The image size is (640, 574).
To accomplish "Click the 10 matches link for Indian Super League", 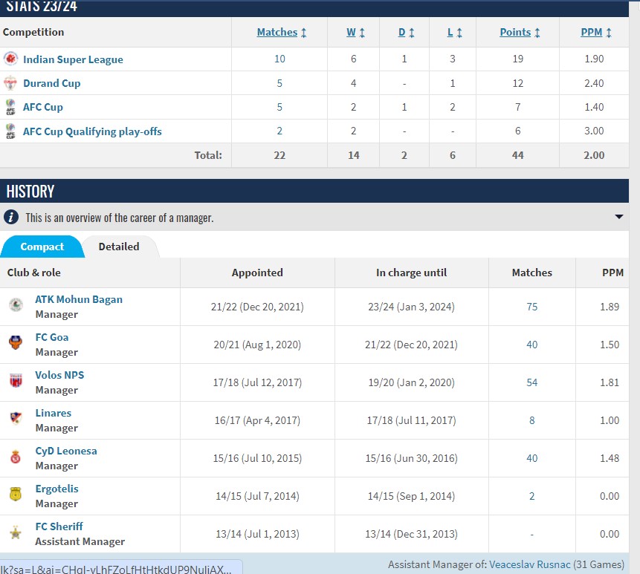I will 279,59.
